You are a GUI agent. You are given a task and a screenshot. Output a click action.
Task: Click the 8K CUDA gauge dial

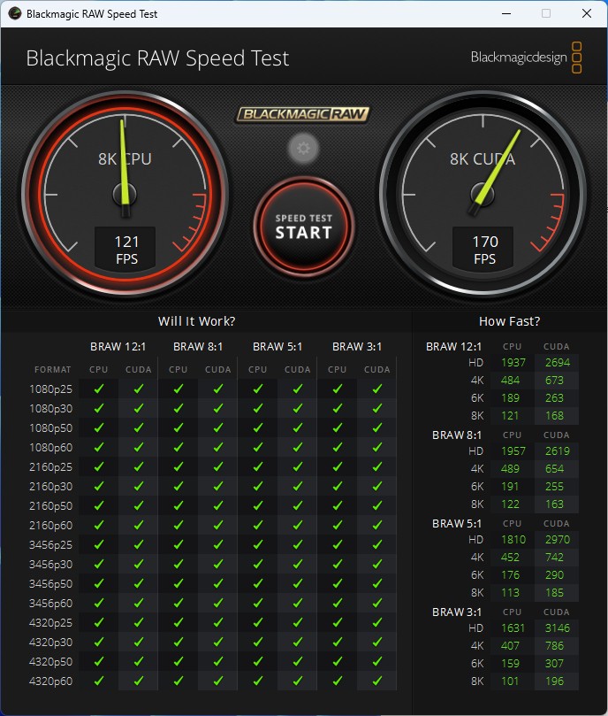pos(483,194)
